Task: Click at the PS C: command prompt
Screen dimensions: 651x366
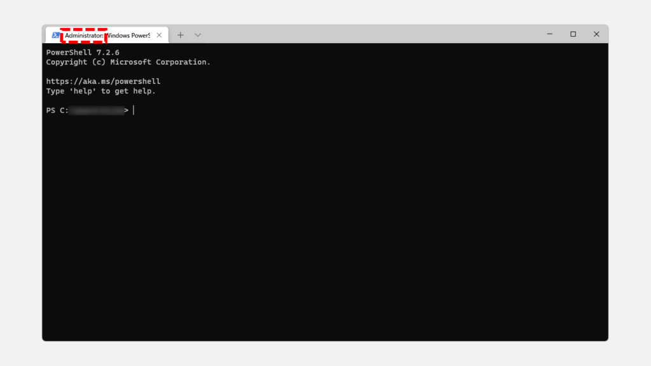Action: [90, 111]
